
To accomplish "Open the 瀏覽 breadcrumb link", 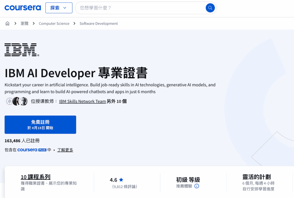I will tap(25, 23).
